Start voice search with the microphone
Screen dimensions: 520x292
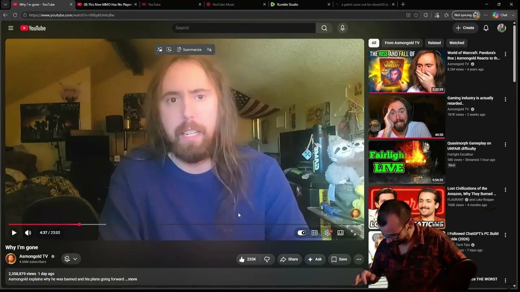342,28
